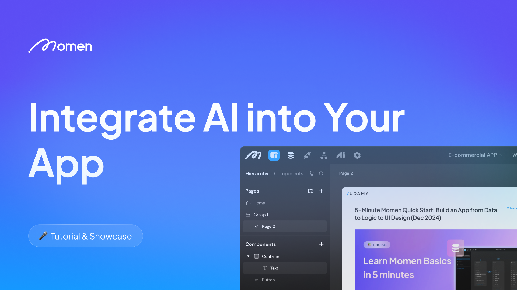The image size is (517, 290).
Task: Click the GitHub icon next to Components tab
Action: pyautogui.click(x=312, y=174)
